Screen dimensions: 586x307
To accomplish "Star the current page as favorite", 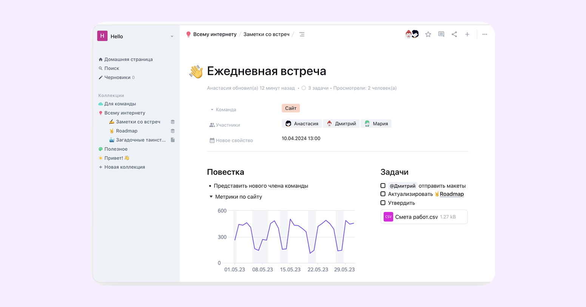I will pos(428,34).
